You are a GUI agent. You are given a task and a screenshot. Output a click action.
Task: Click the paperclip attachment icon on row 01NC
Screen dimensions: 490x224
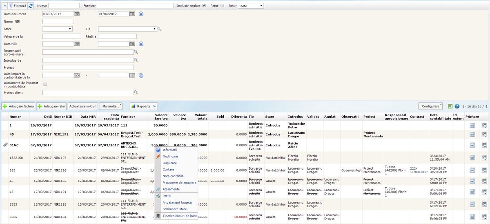(x=5, y=145)
